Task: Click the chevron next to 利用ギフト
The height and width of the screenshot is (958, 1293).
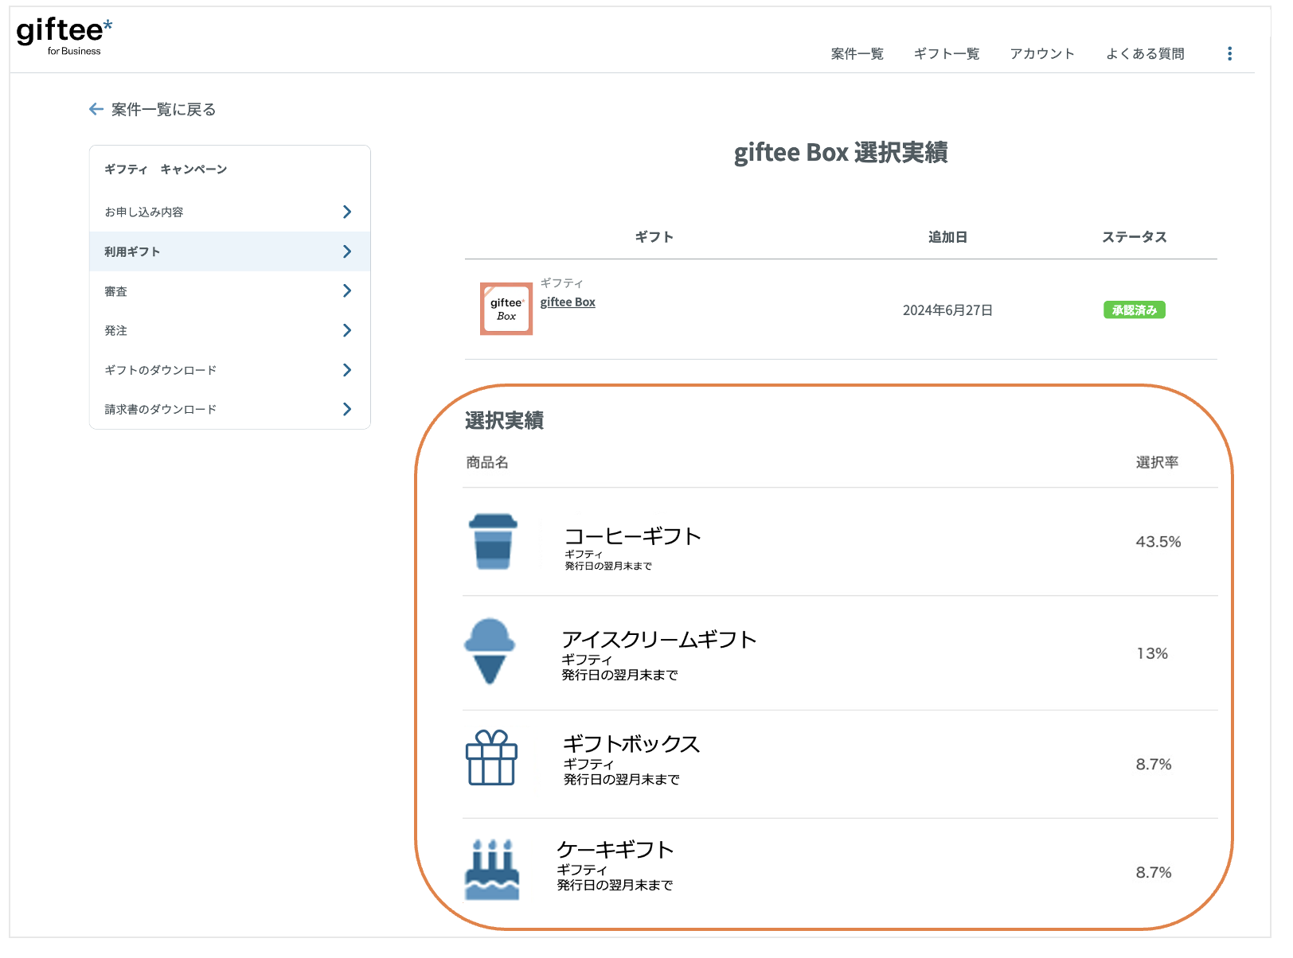Action: (x=347, y=251)
